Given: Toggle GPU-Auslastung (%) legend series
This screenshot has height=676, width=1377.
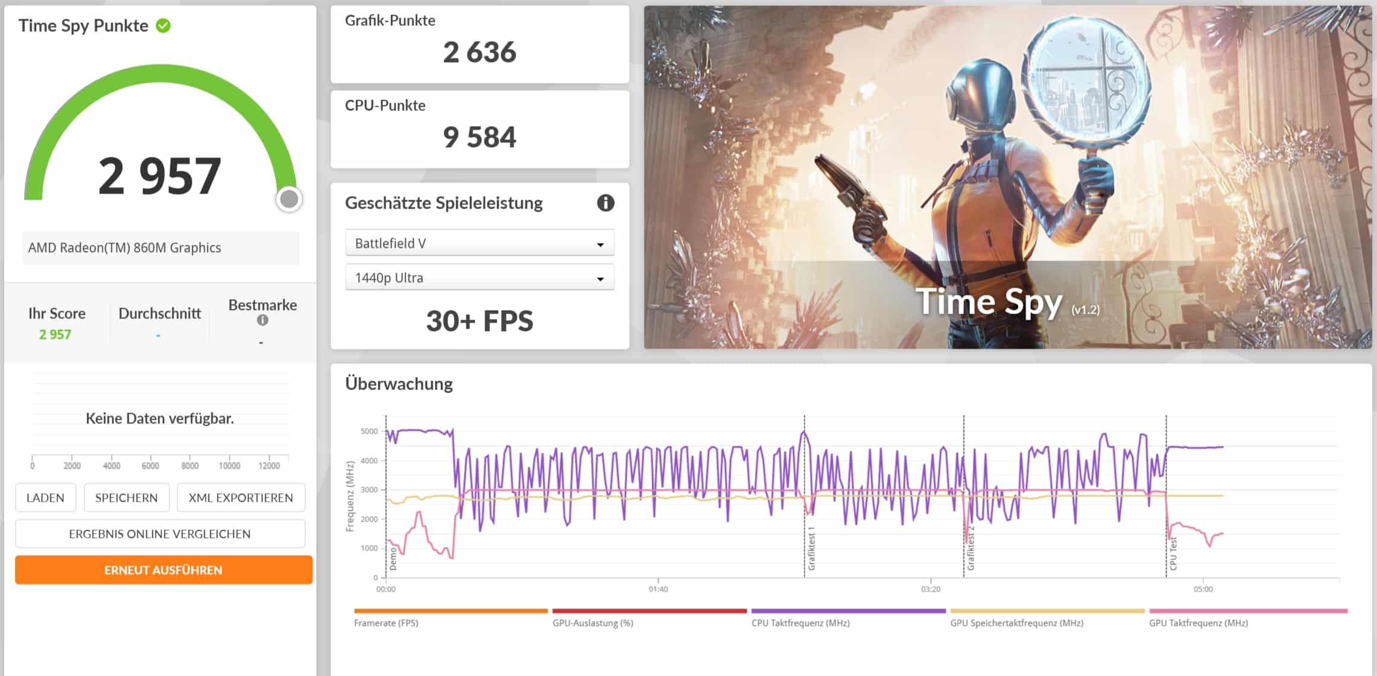Looking at the screenshot, I should pos(592,623).
